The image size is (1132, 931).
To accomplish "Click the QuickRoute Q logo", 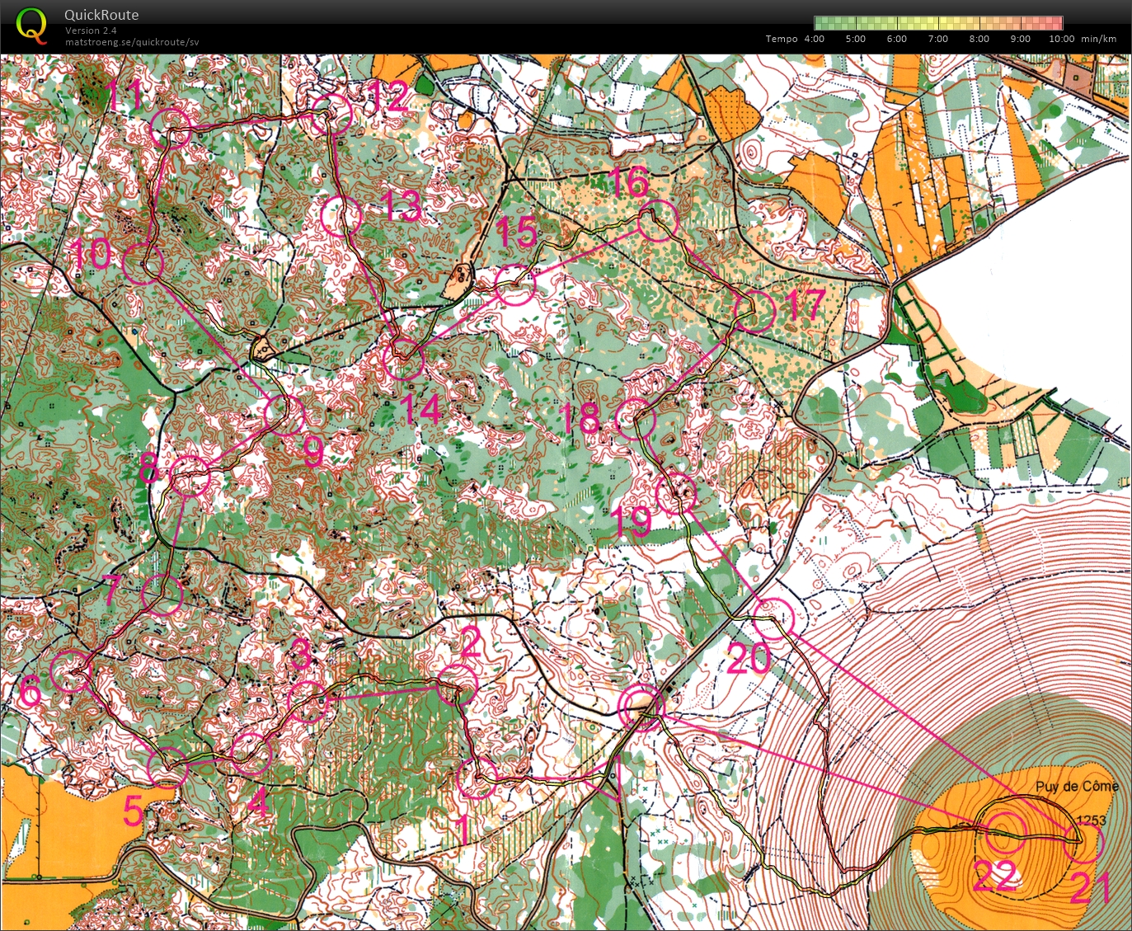I will coord(32,24).
